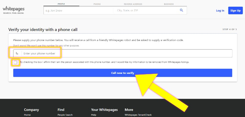Click the phone number input field
This screenshot has width=245, height=117.
(x=123, y=53)
